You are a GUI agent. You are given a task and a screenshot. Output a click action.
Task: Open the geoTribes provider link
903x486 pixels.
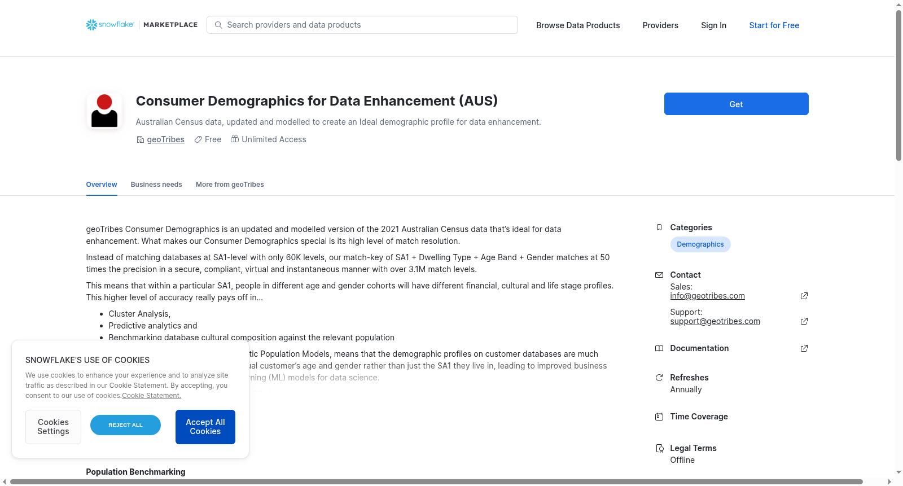[165, 139]
